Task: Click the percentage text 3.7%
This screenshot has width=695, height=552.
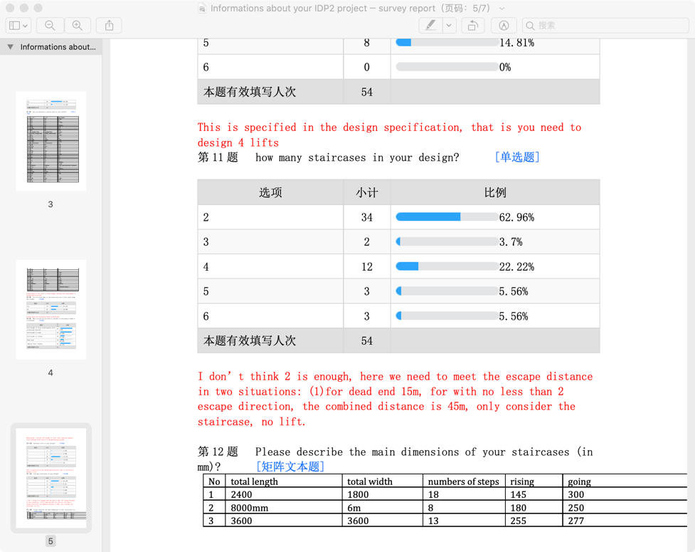Action: pyautogui.click(x=511, y=242)
